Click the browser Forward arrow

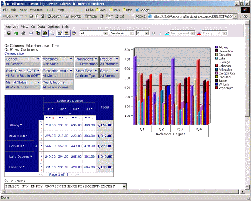click(22, 16)
